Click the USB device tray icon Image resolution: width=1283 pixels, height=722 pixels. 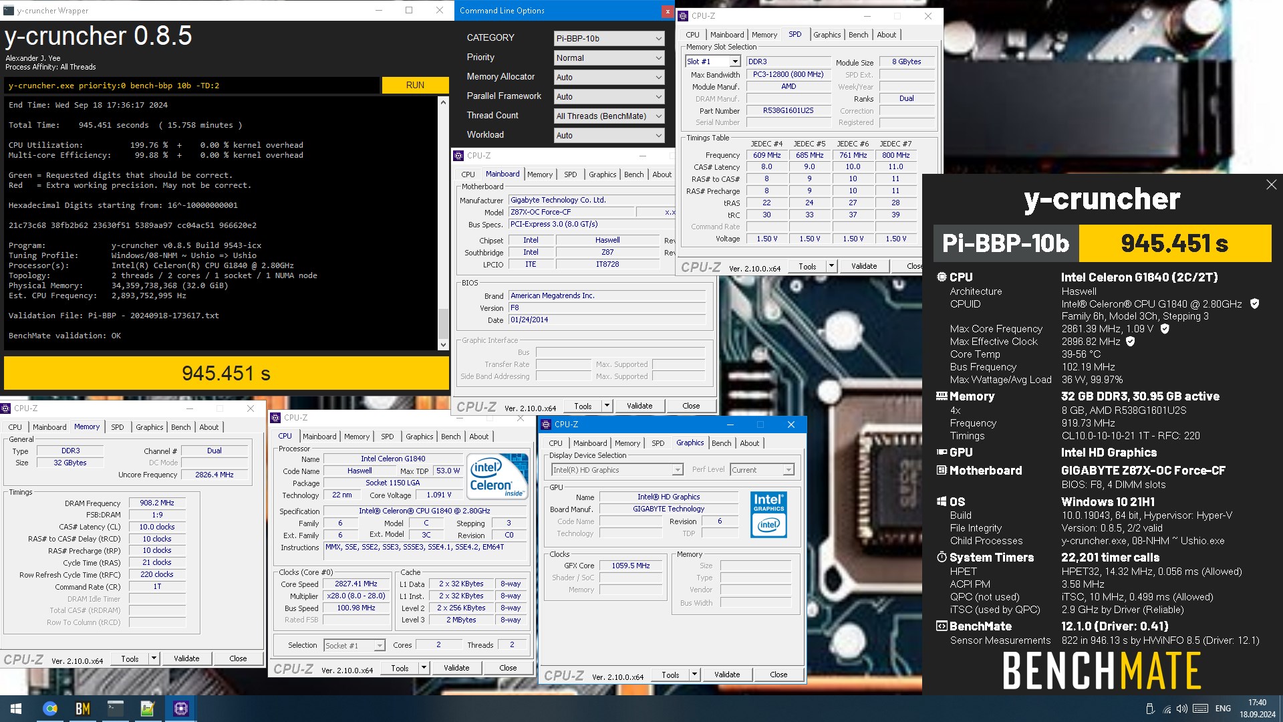[1150, 709]
